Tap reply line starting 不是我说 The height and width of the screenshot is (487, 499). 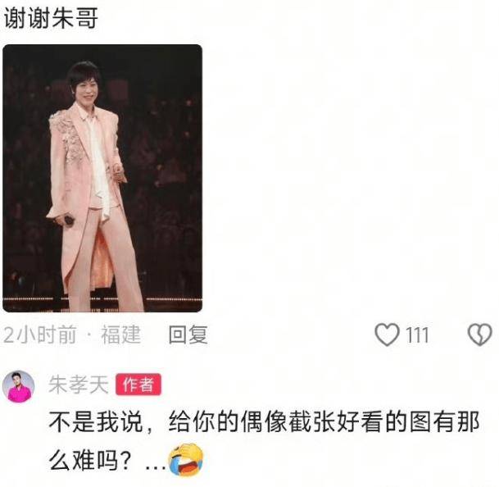click(264, 422)
